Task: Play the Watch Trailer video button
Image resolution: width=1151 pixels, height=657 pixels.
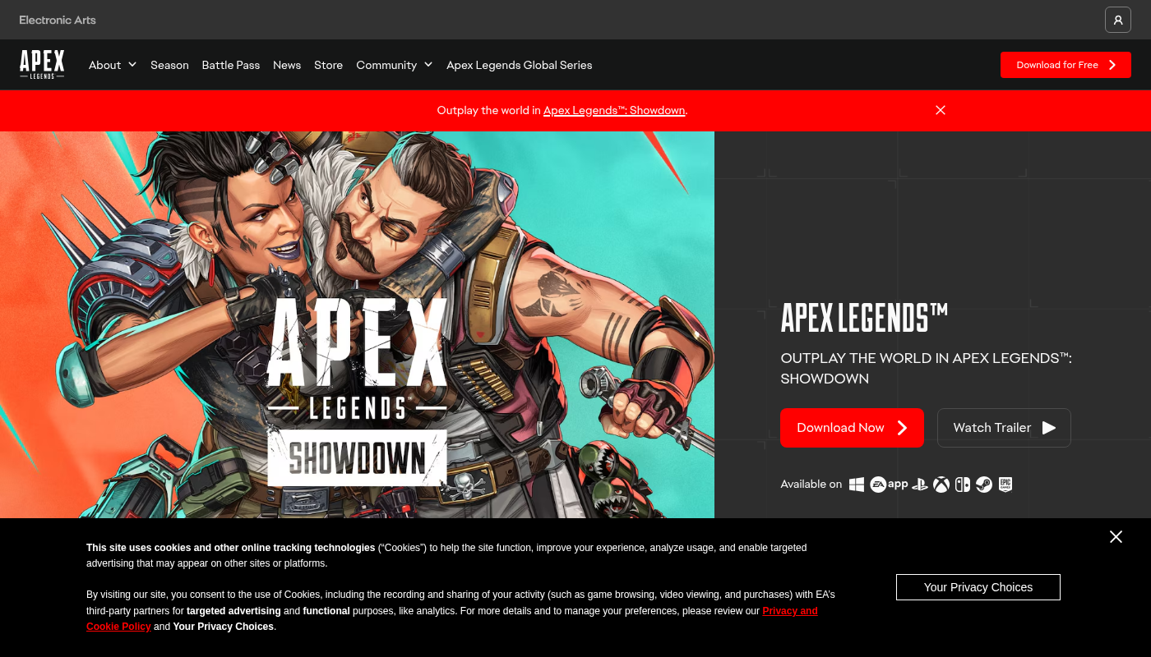Action: point(1004,428)
